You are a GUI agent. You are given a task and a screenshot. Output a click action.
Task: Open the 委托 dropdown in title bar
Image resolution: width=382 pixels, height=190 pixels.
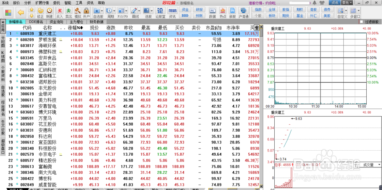click(x=347, y=3)
